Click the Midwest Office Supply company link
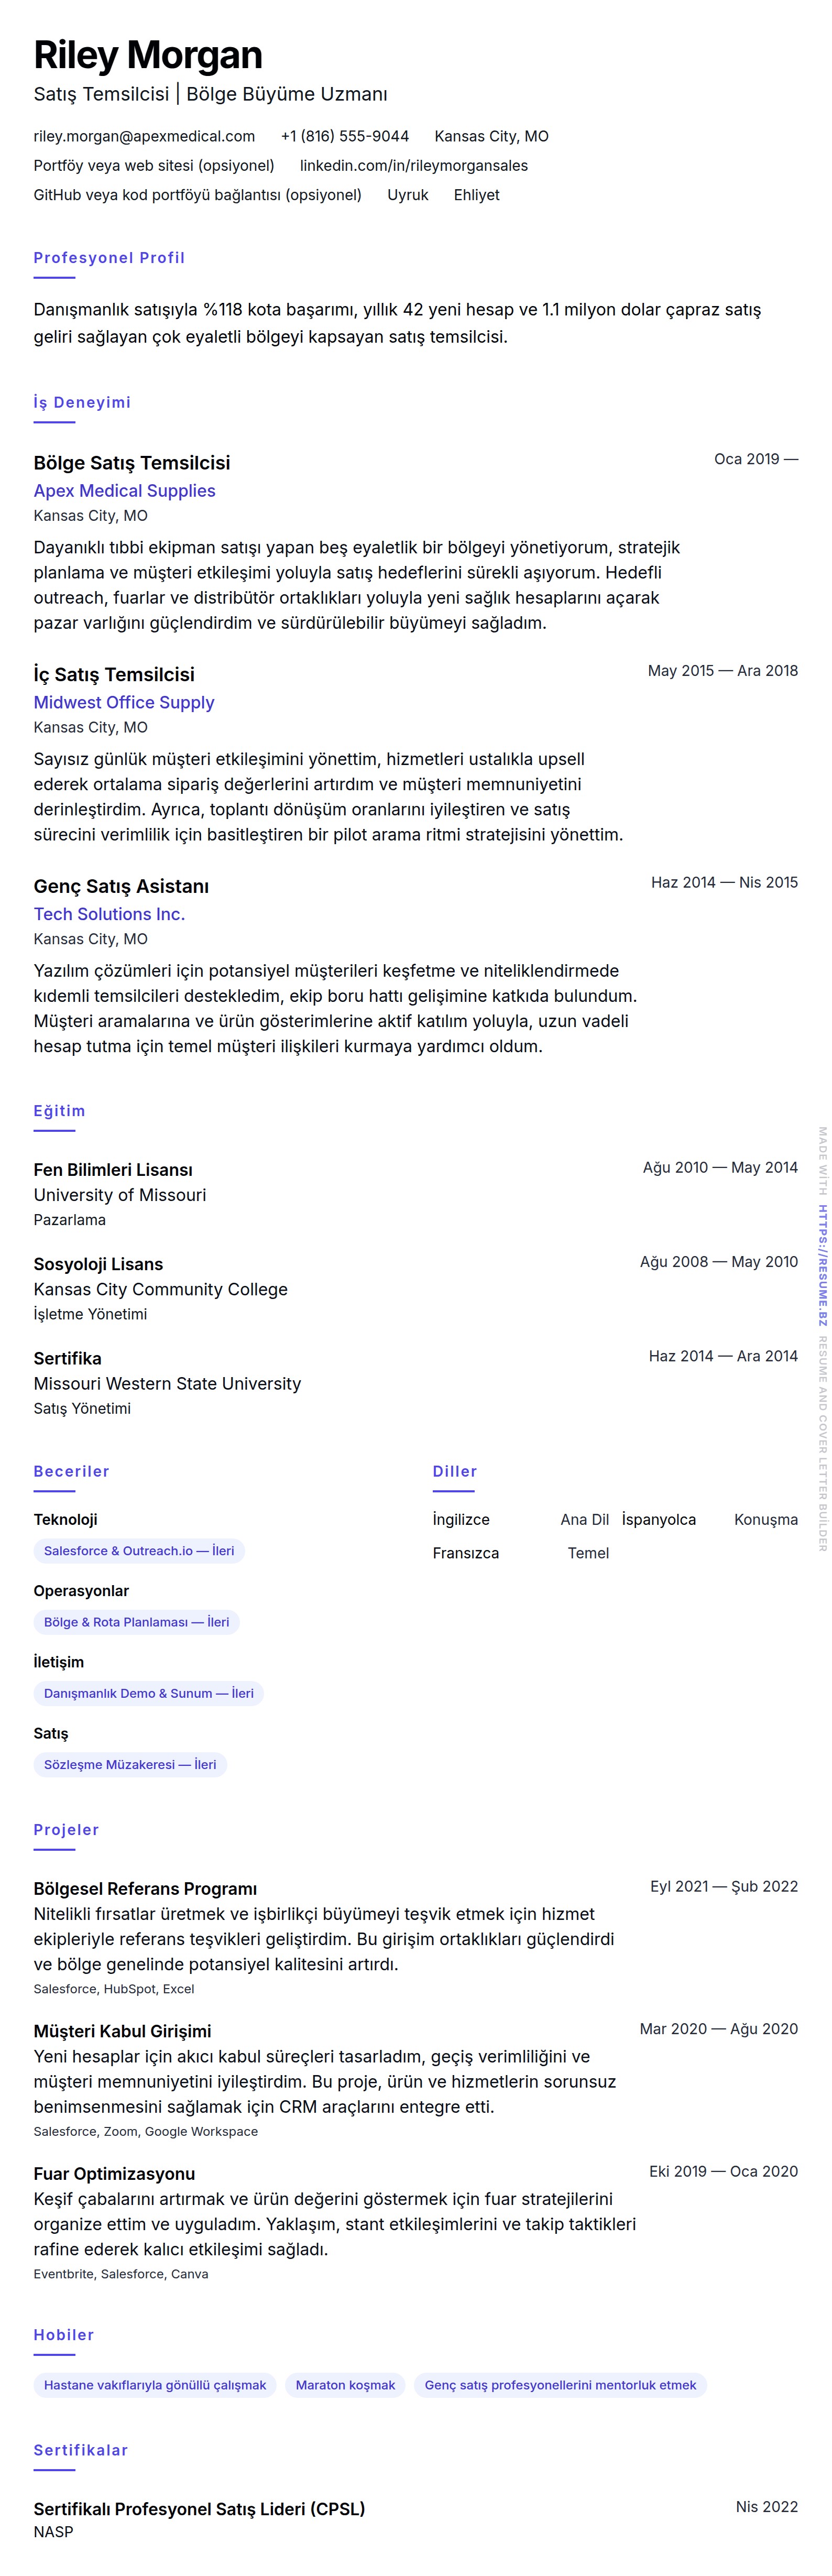This screenshot has width=832, height=2576. coord(124,702)
